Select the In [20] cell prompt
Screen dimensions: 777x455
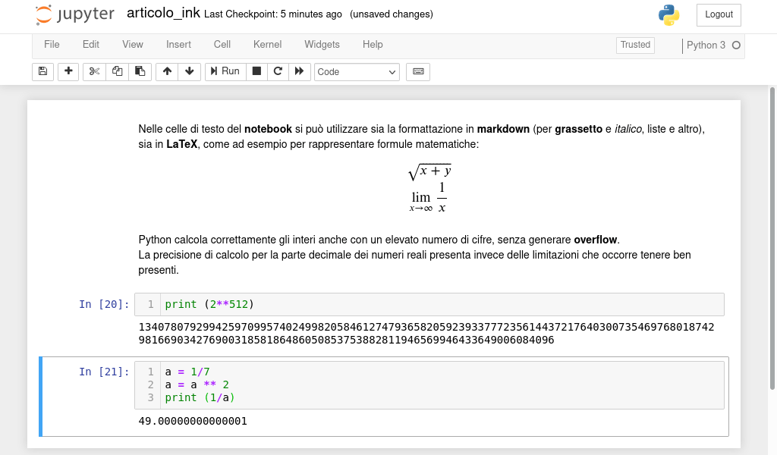click(x=104, y=304)
